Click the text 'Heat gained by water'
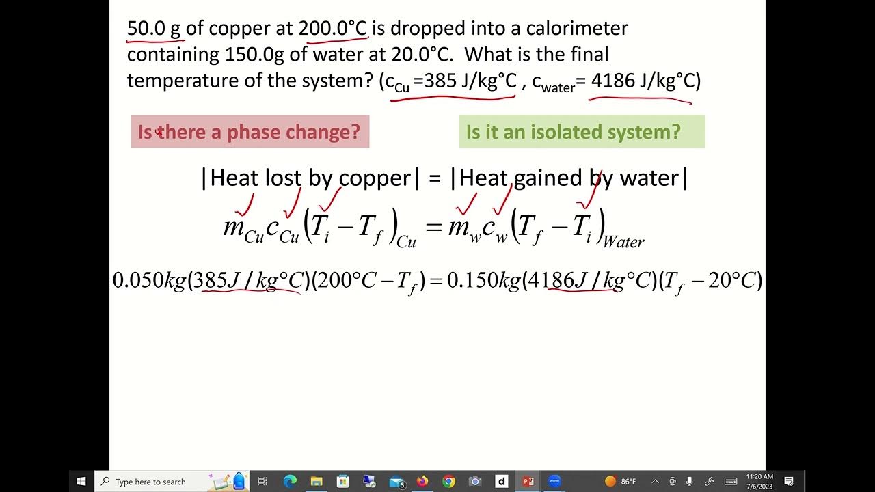The width and height of the screenshot is (875, 492). [x=568, y=178]
